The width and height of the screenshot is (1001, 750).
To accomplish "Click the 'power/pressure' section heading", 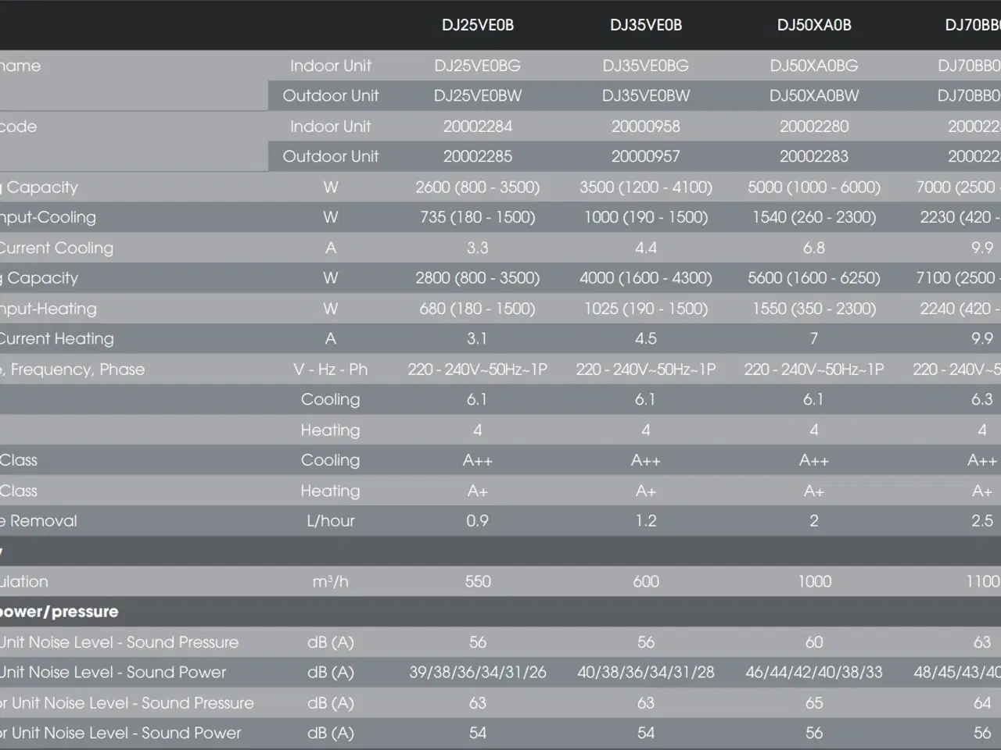I will [59, 612].
